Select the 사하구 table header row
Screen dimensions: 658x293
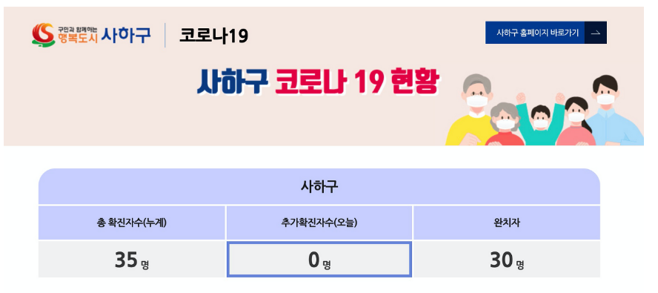[319, 186]
